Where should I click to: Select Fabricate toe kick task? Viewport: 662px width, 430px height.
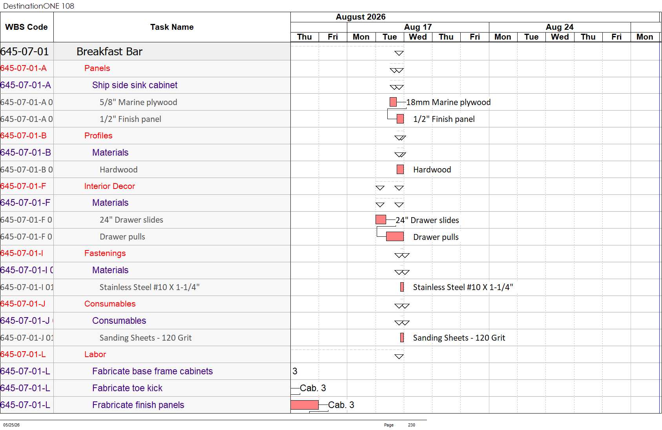127,388
